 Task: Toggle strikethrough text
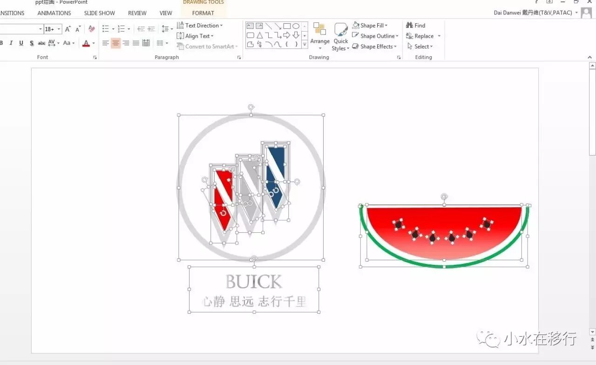pyautogui.click(x=41, y=43)
